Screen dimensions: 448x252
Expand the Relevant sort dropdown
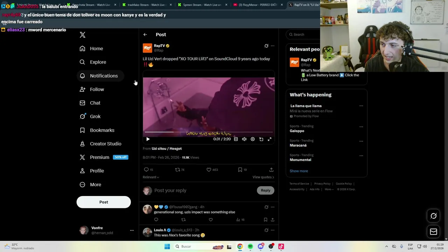(151, 177)
